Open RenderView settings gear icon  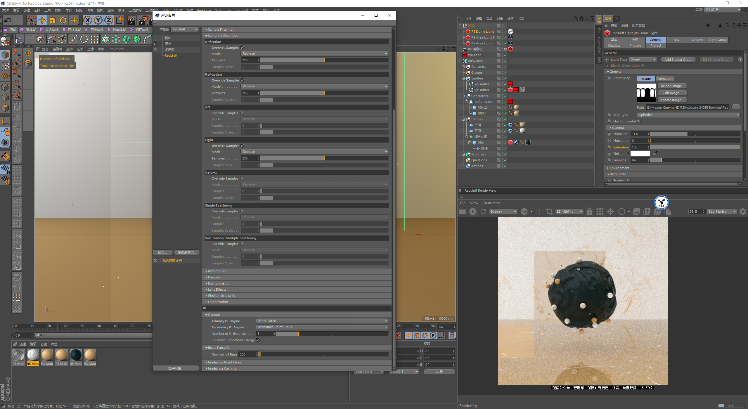coord(742,212)
